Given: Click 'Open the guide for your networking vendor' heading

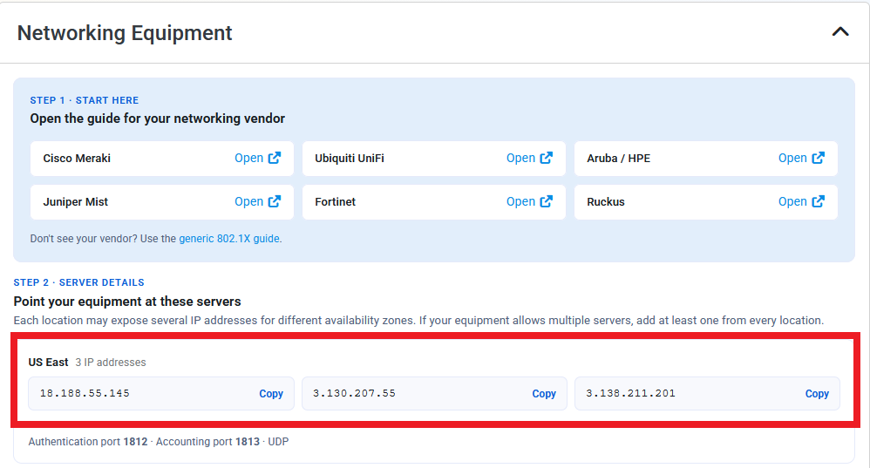Looking at the screenshot, I should (158, 119).
